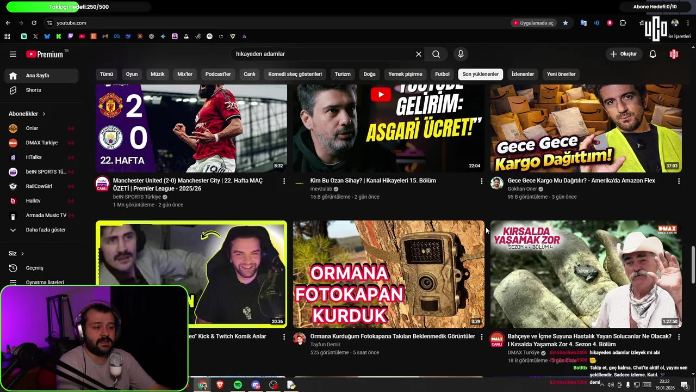This screenshot has height=392, width=696.
Task: Select the Son yüklenenler chip
Action: tap(481, 74)
